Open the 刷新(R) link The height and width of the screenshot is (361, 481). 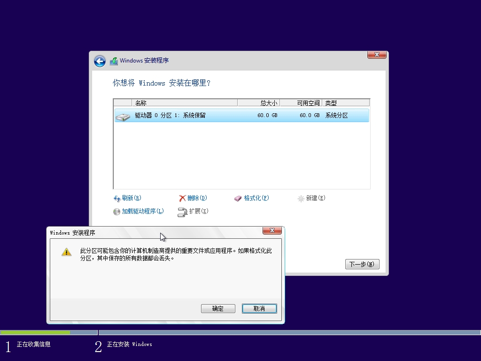click(132, 198)
